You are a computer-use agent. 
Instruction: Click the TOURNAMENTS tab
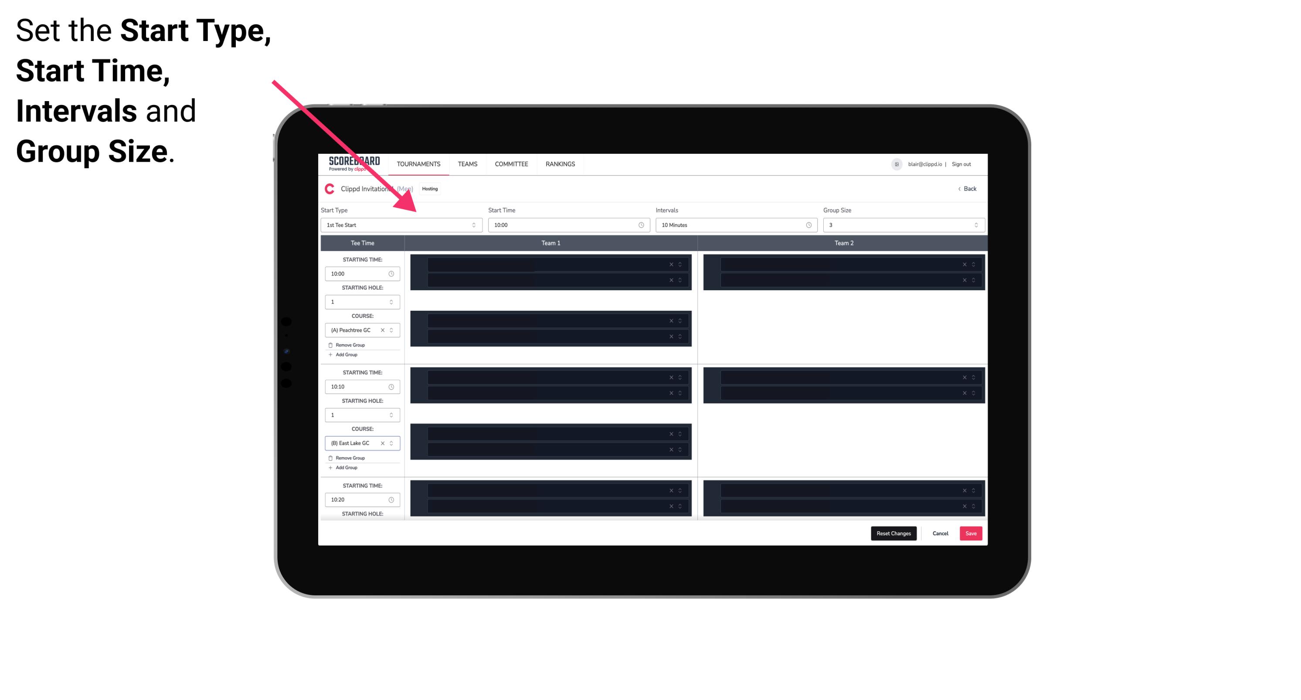coord(419,164)
